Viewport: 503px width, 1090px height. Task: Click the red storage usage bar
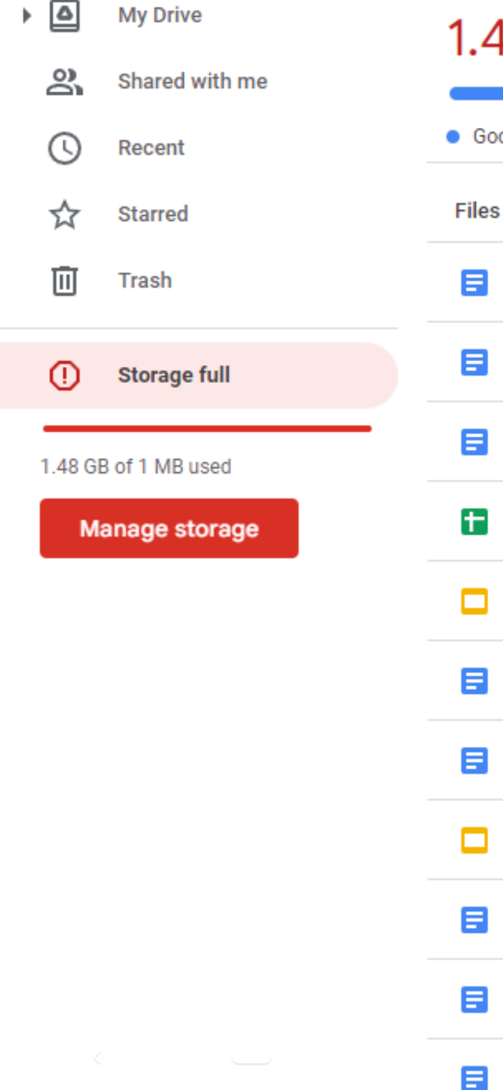click(207, 429)
